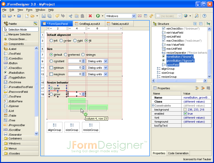Select the 'preferred' size radio button

[66, 55]
